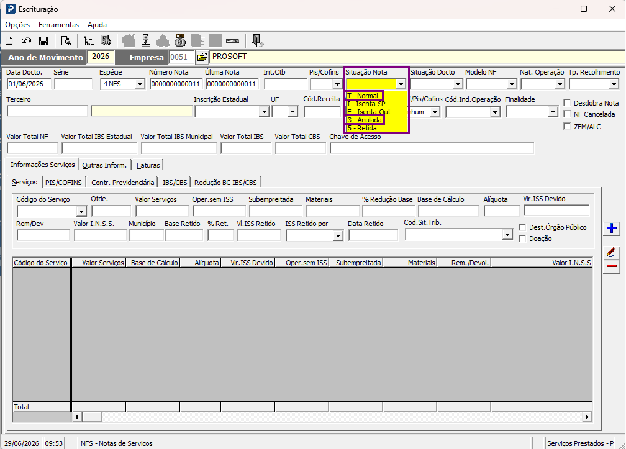The height and width of the screenshot is (449, 626).
Task: Select 3 - Anulada from the list
Action: pos(365,120)
